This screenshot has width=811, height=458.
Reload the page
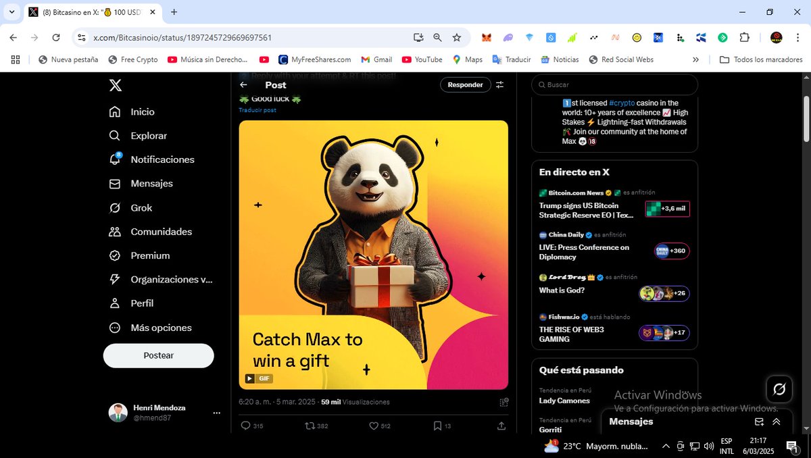pyautogui.click(x=56, y=38)
